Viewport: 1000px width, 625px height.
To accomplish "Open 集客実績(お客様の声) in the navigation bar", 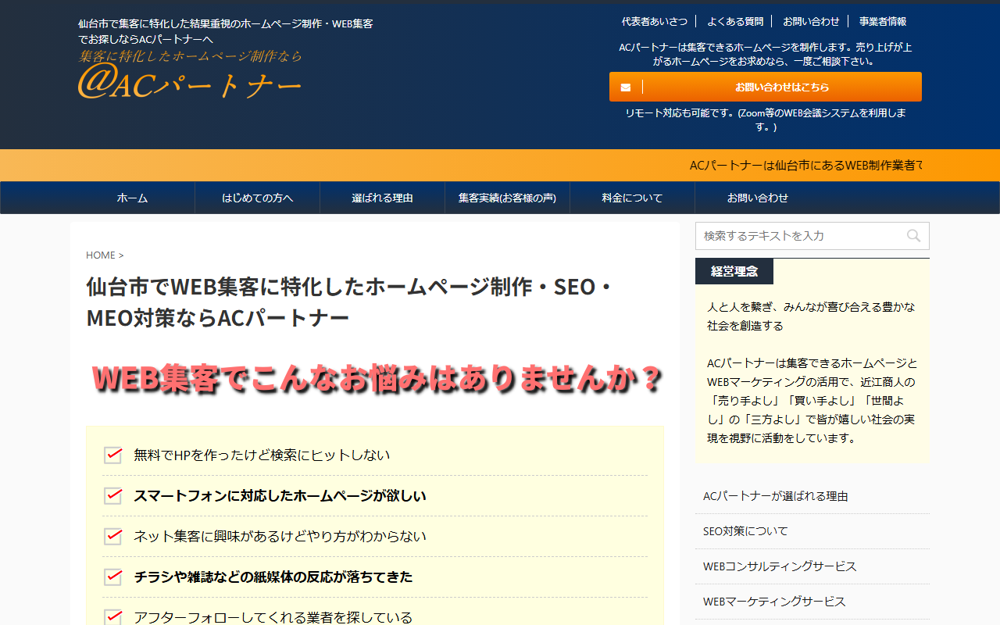I will (506, 198).
